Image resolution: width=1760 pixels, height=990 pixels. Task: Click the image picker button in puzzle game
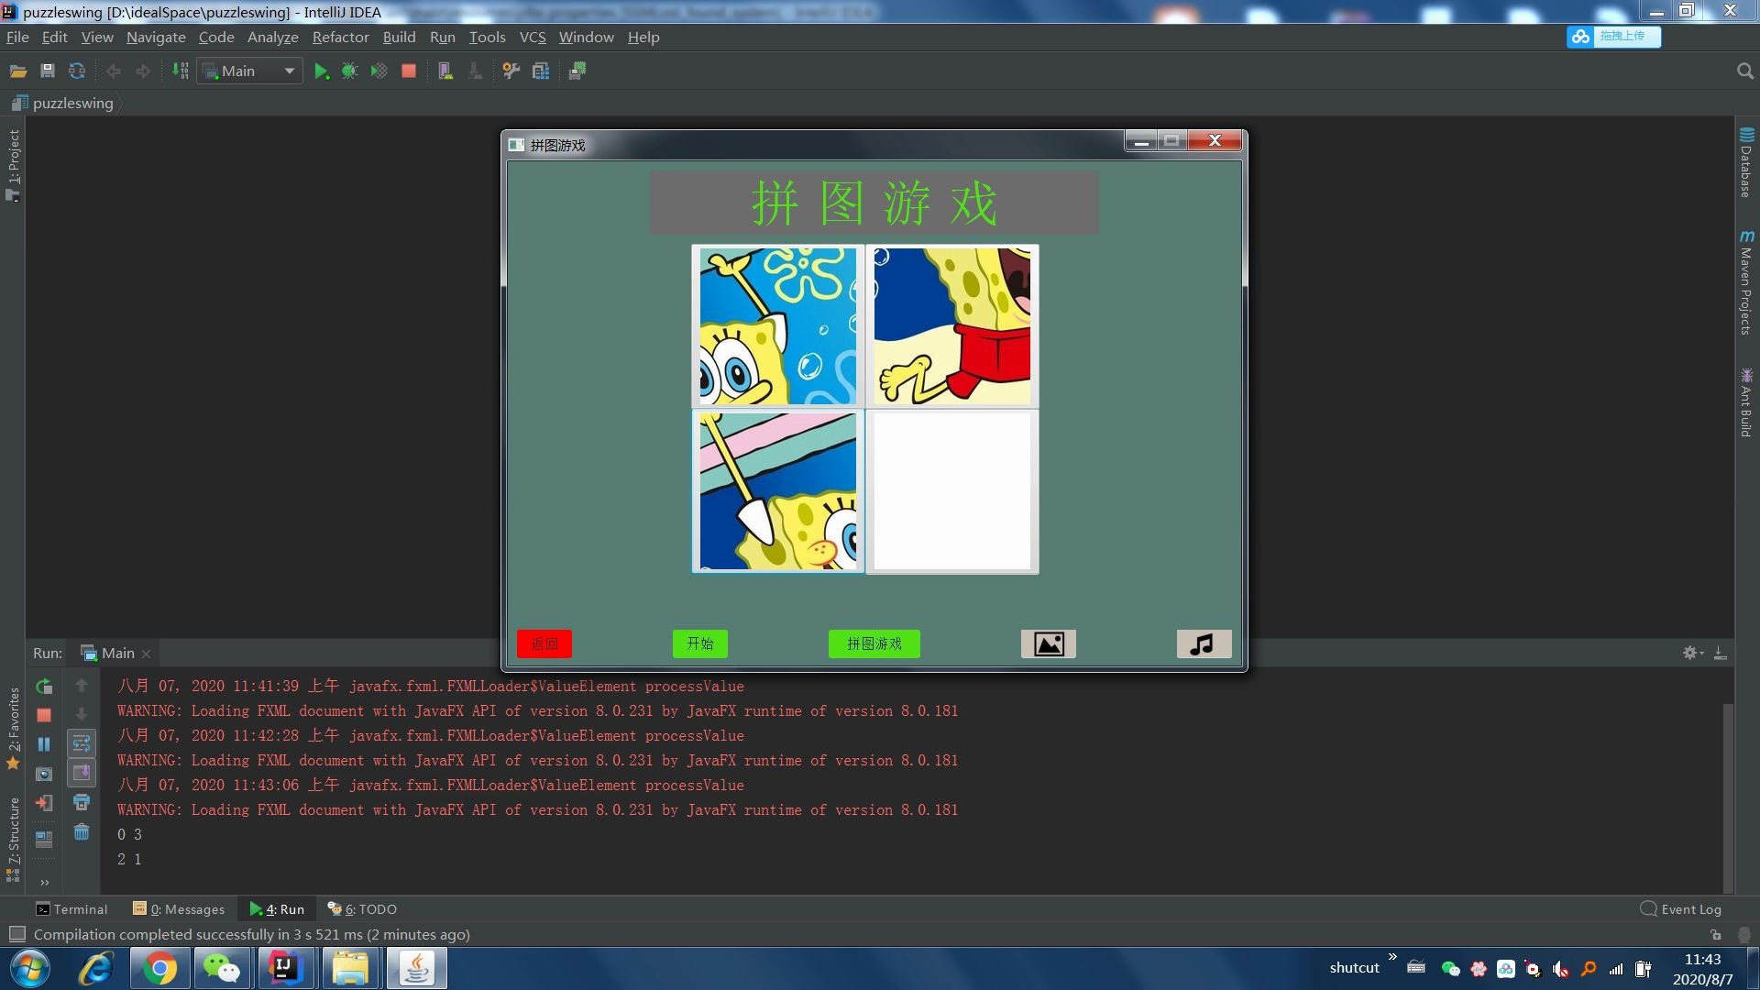click(x=1049, y=643)
